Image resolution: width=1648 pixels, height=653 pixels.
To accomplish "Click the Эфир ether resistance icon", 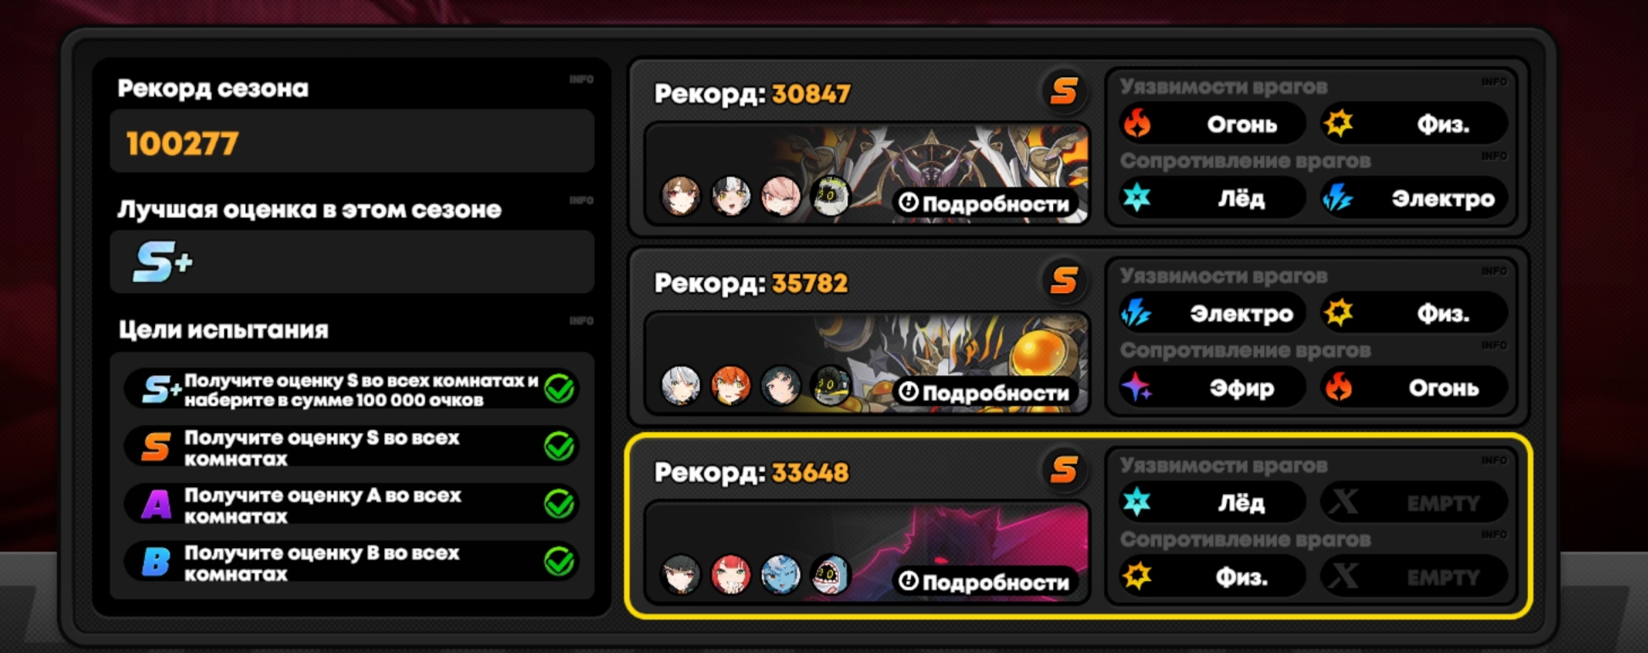I will coord(1136,388).
